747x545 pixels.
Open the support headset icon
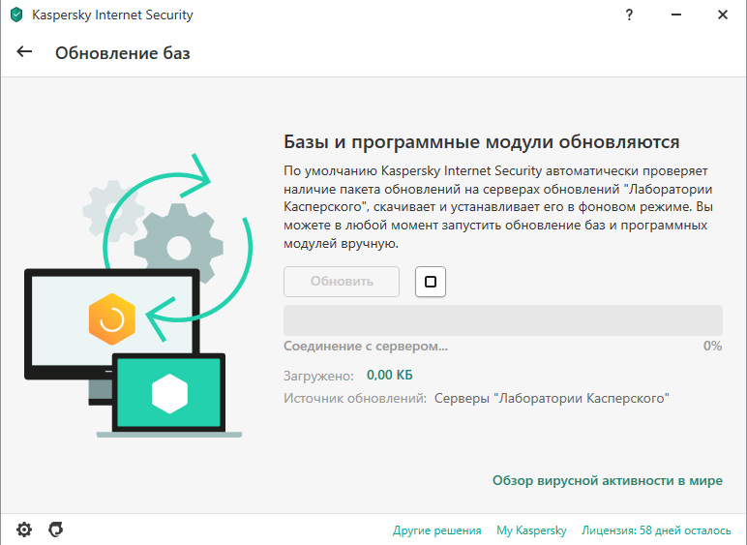pyautogui.click(x=56, y=530)
